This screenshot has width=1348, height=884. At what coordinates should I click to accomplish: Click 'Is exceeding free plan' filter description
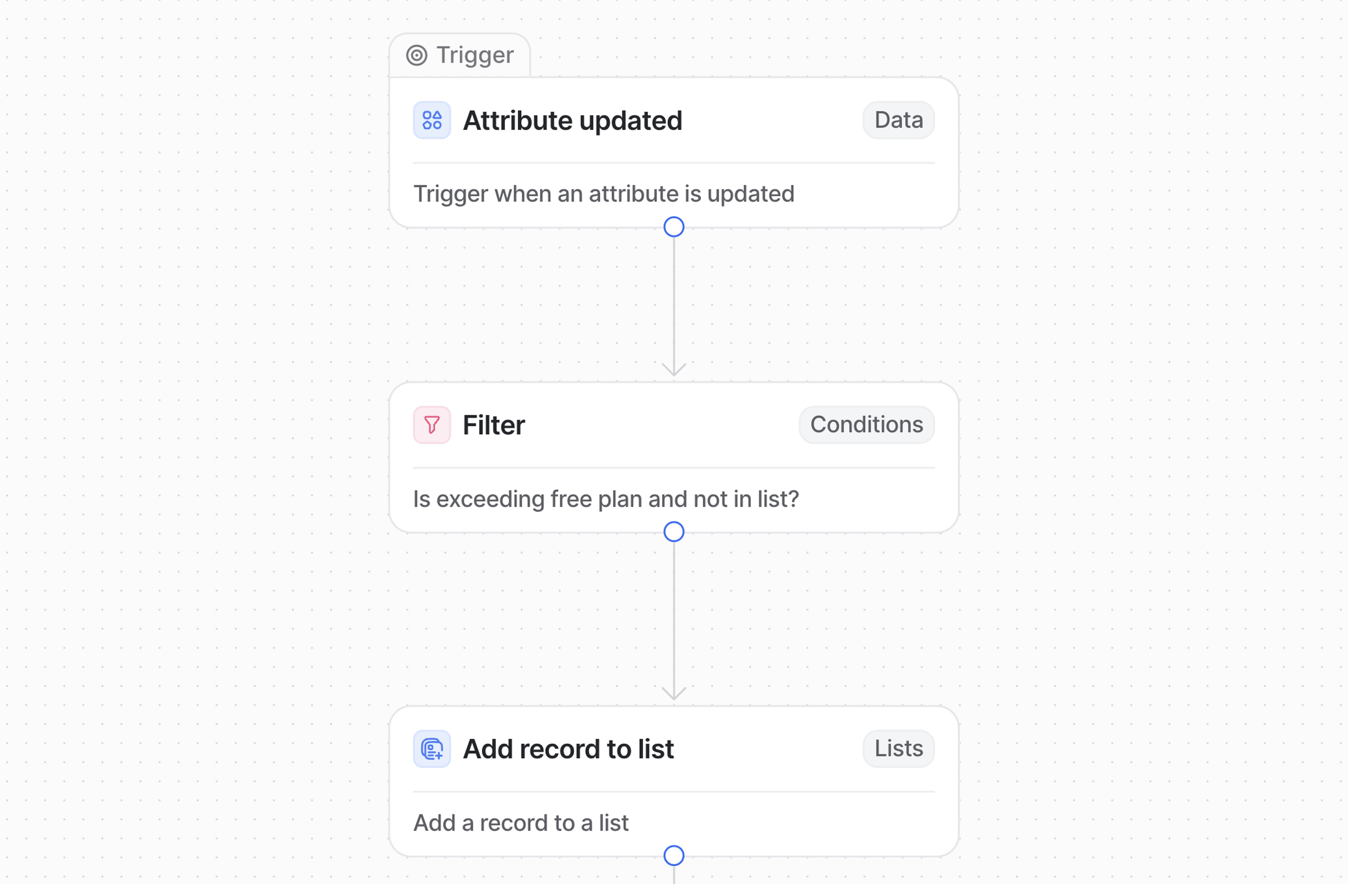tap(606, 499)
